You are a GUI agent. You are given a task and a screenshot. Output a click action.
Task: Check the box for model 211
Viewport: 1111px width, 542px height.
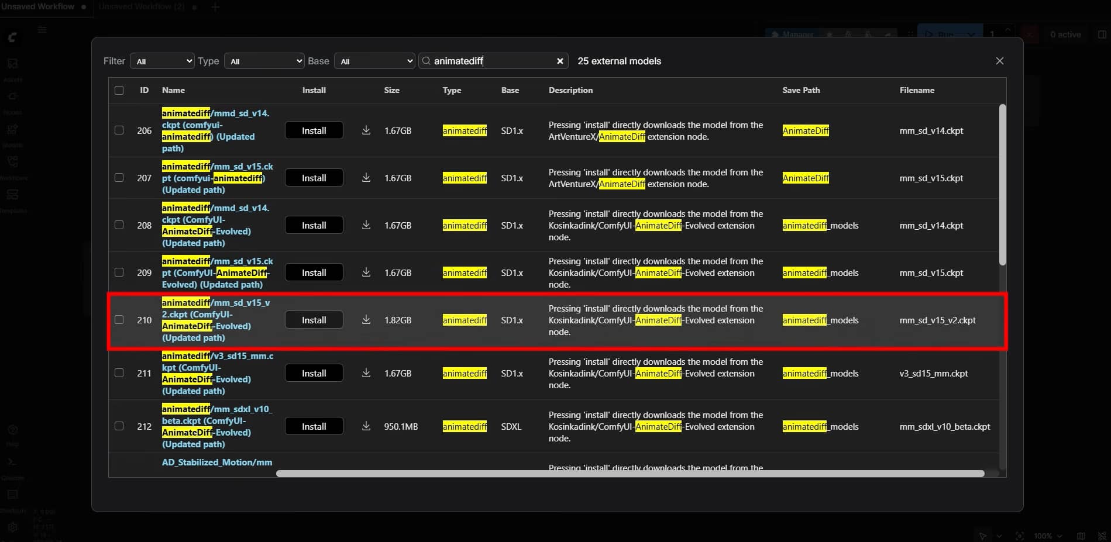point(119,372)
